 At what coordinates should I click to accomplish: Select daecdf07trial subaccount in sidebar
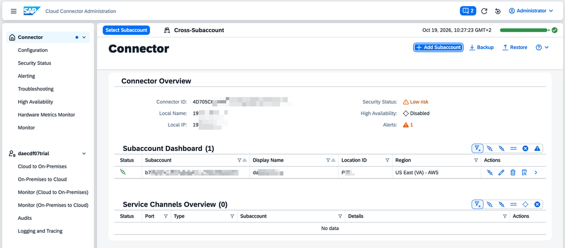(x=33, y=153)
